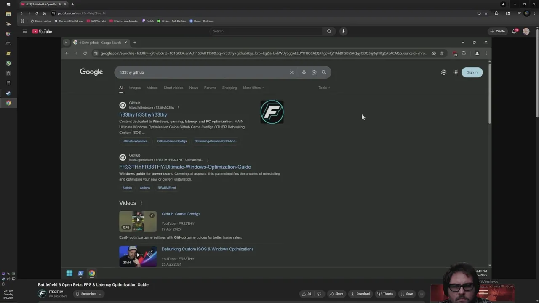Image resolution: width=539 pixels, height=303 pixels.
Task: Open Google quick settings gear
Action: coord(444,72)
